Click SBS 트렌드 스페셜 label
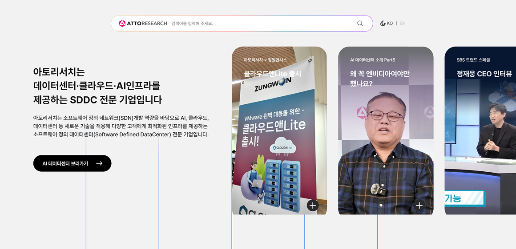The height and width of the screenshot is (249, 516). tap(474, 60)
